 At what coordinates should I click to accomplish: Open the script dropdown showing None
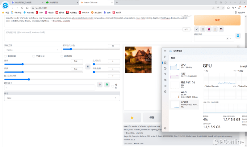point(62,98)
